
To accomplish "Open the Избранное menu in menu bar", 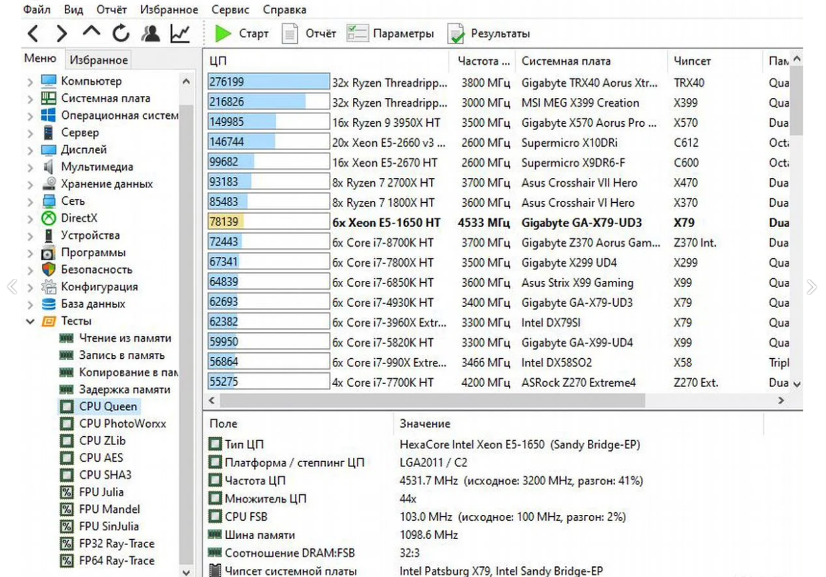I will click(x=169, y=10).
